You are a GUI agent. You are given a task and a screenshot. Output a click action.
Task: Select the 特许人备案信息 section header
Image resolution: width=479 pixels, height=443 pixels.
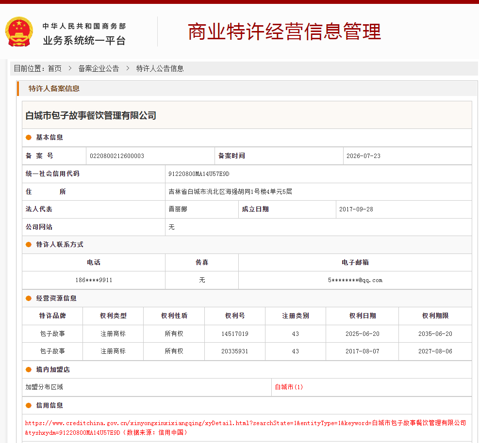click(x=54, y=89)
